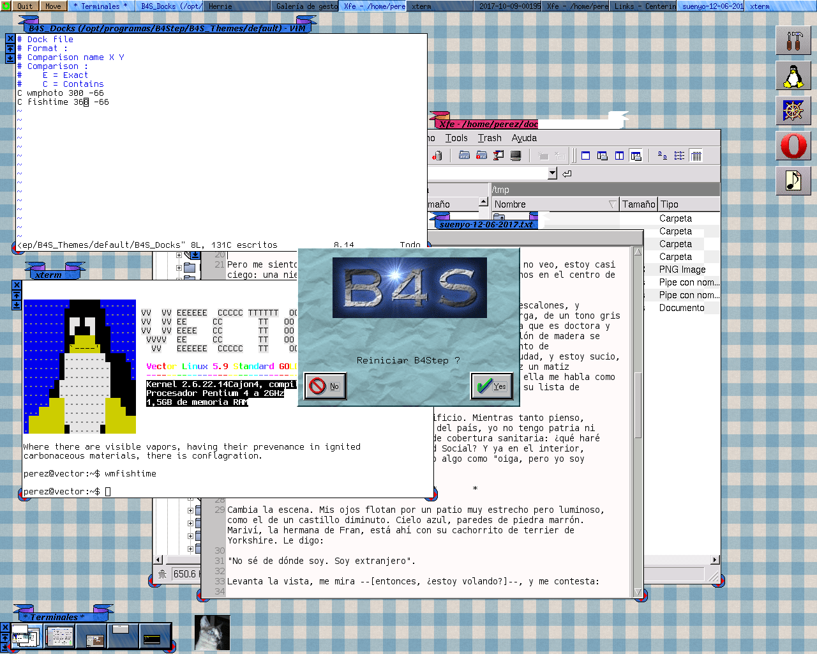Click the cat photo desktop applet

coord(212,632)
